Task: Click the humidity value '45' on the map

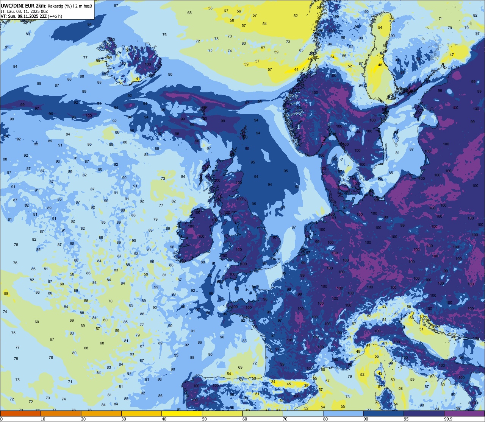Action: coord(289,384)
